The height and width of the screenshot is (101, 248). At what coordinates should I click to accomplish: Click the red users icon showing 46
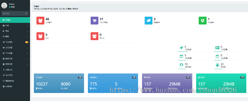(40, 21)
